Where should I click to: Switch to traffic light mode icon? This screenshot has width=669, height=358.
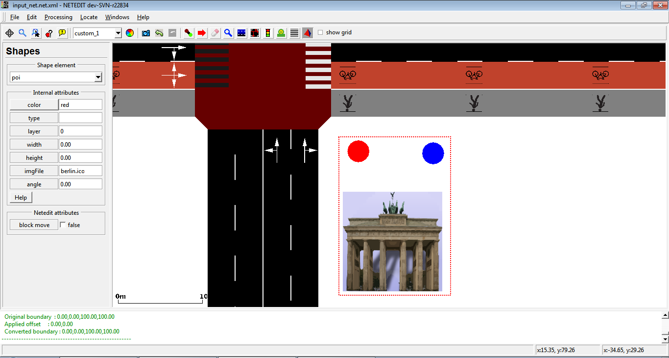point(268,33)
